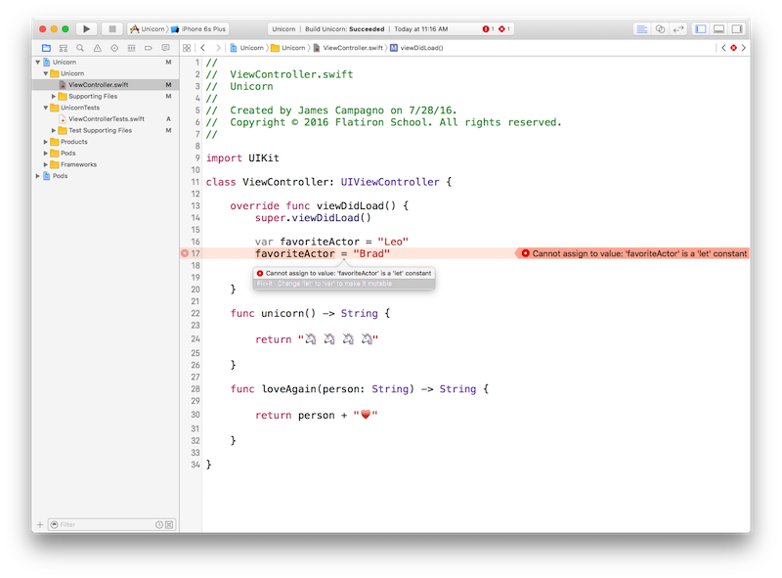The width and height of the screenshot is (782, 578).
Task: Stop the running build with the stop button
Action: 112,29
